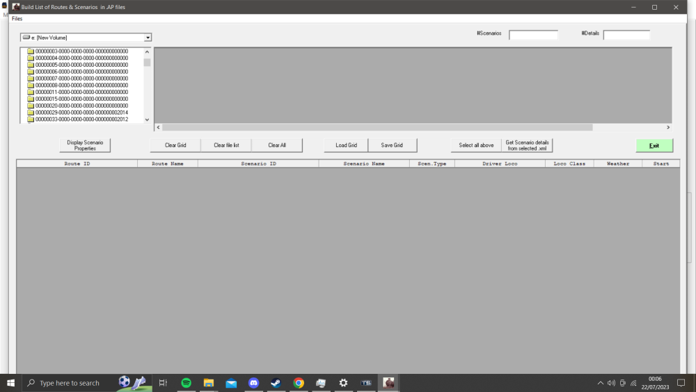Click the Route Name column header
696x392 pixels.
point(167,164)
